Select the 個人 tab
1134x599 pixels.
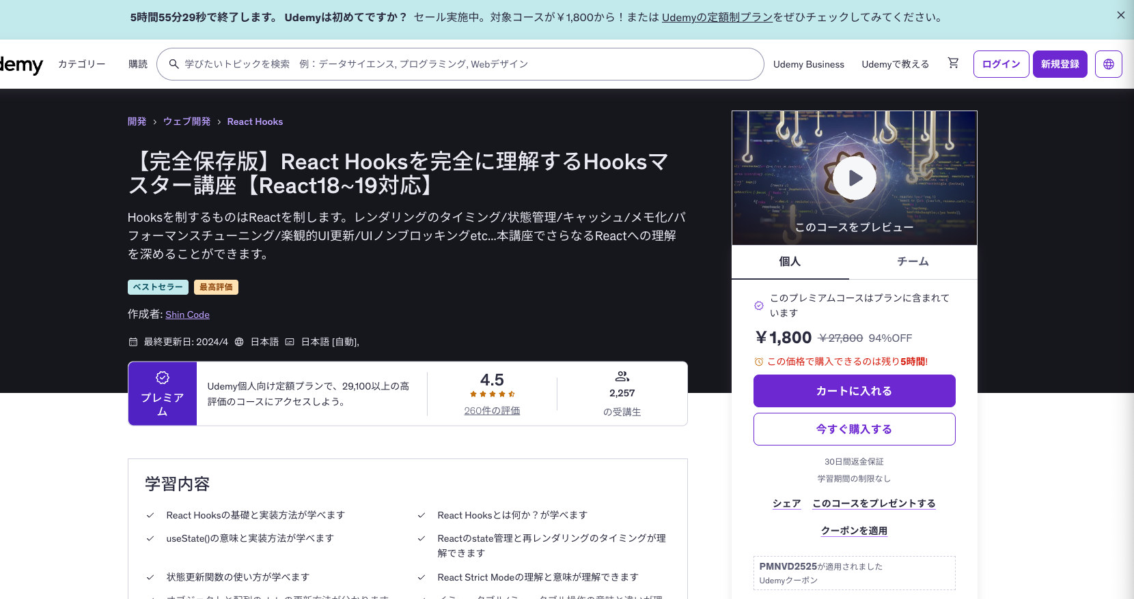point(790,261)
